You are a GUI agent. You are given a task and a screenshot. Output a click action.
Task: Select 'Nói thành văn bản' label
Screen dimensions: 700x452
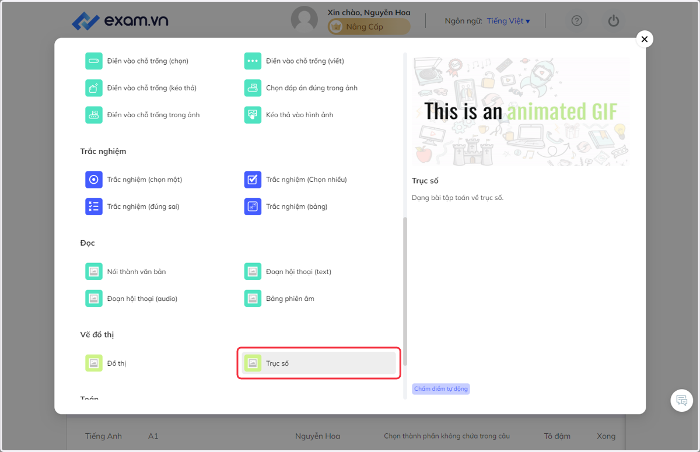136,272
